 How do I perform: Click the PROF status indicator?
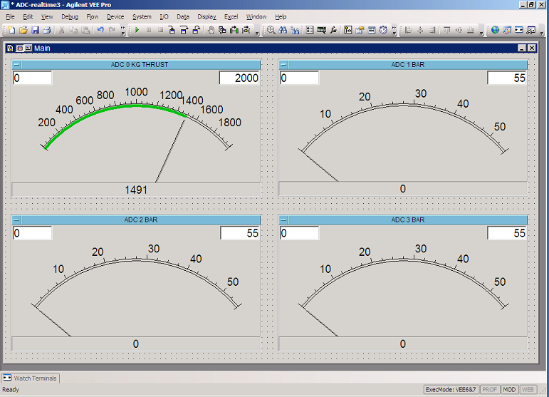tap(489, 390)
